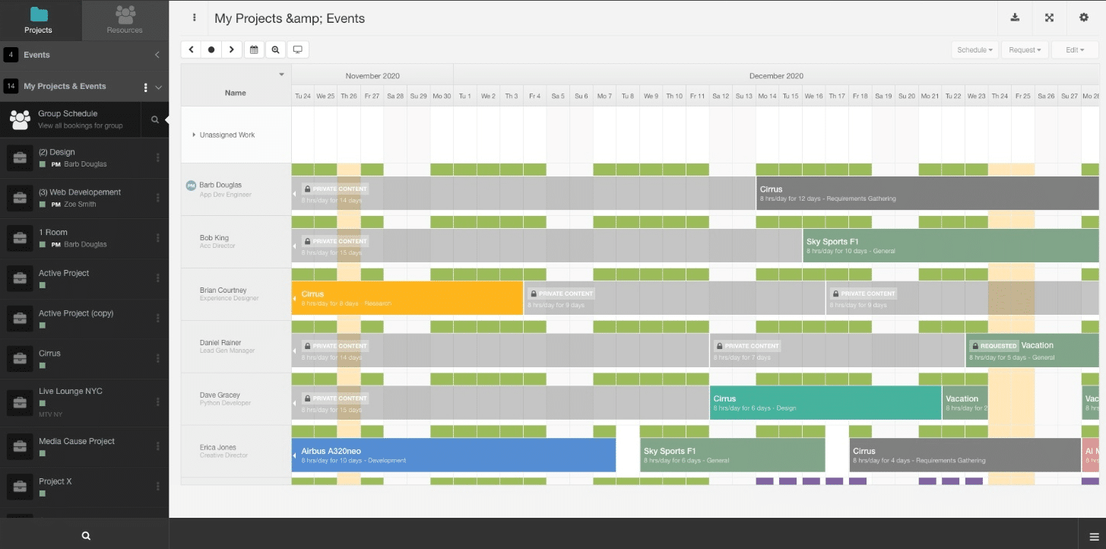Image resolution: width=1106 pixels, height=549 pixels.
Task: Click the calendar date picker icon
Action: coord(254,49)
